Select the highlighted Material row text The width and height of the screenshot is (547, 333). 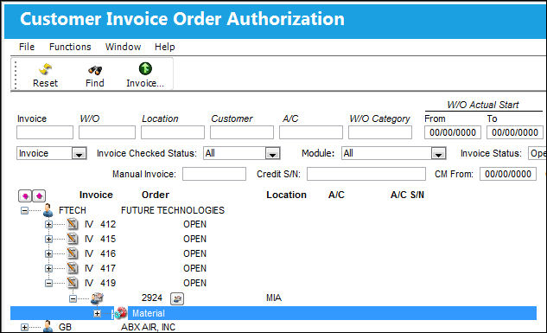tap(149, 313)
